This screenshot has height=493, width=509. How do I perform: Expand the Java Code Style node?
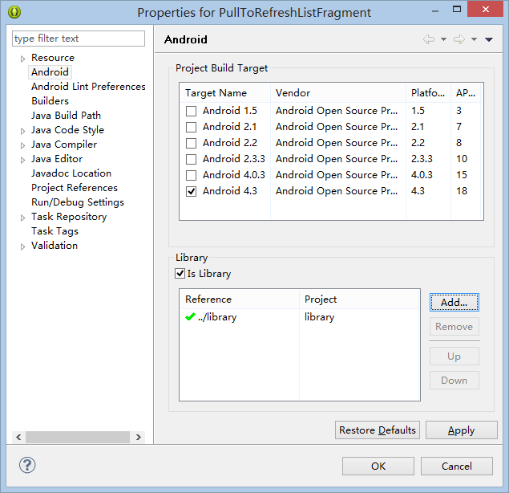coord(22,131)
